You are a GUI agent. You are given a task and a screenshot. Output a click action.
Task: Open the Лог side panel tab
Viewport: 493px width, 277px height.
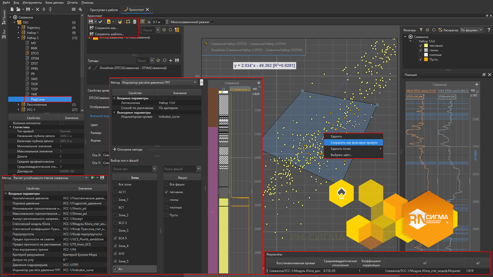click(4, 33)
